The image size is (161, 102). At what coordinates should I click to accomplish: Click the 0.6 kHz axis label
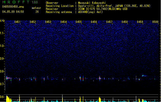2,97
